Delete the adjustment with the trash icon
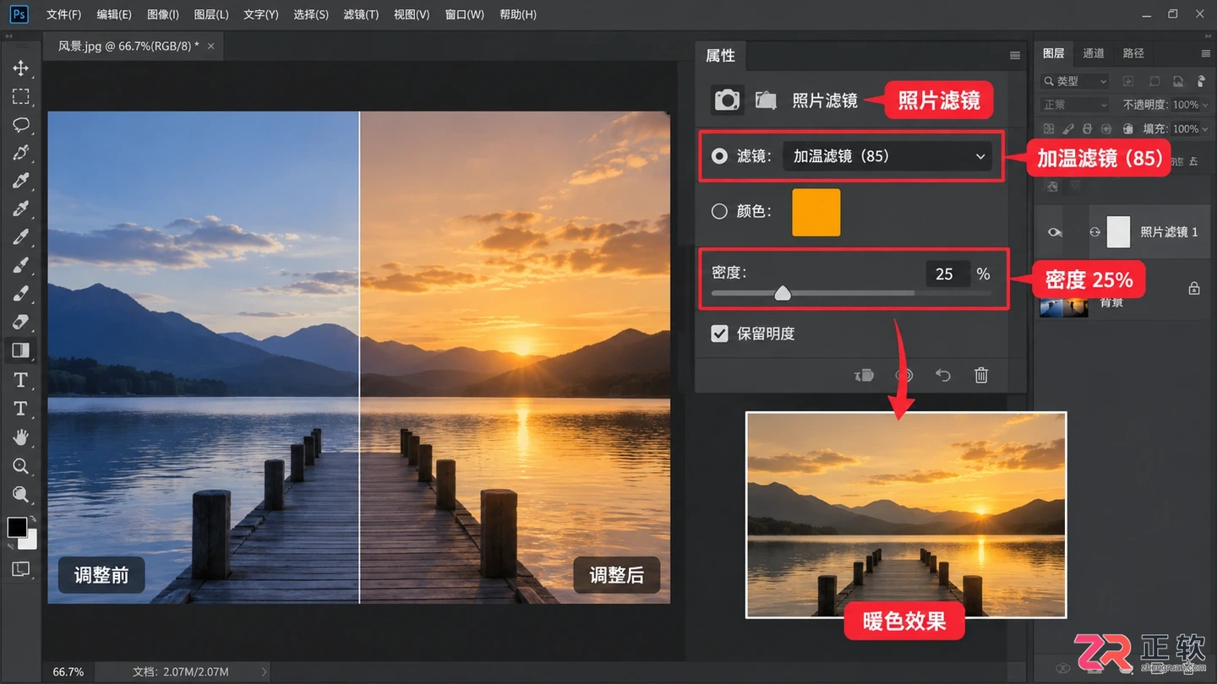The height and width of the screenshot is (684, 1217). pos(981,375)
